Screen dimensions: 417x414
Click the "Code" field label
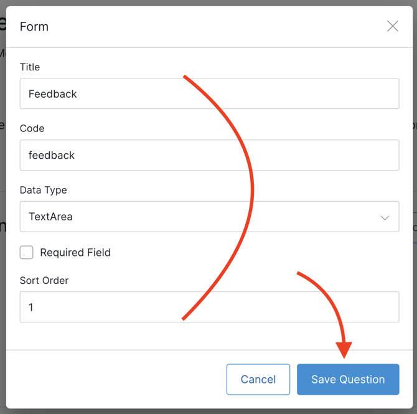(32, 128)
